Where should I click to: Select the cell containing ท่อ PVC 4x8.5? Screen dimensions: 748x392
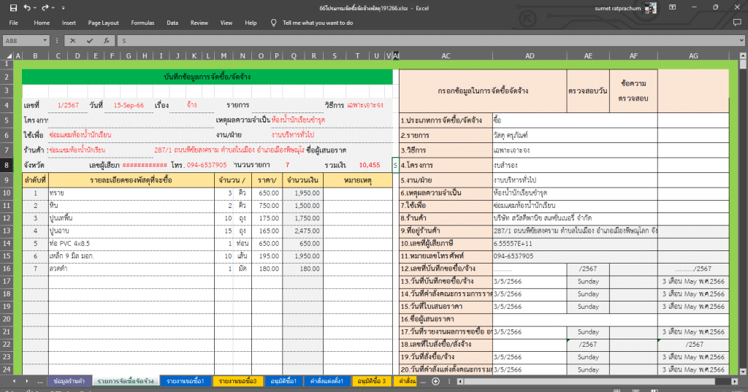(131, 243)
